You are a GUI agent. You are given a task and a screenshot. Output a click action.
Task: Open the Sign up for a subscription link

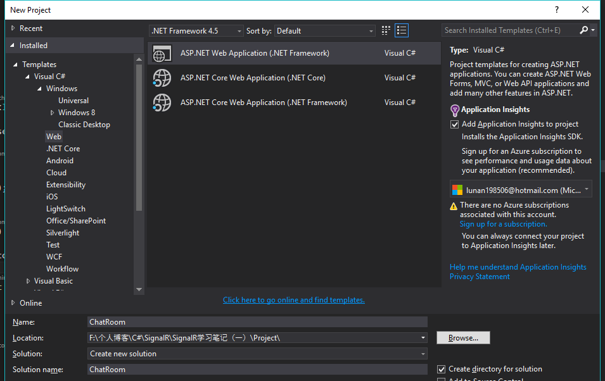503,224
